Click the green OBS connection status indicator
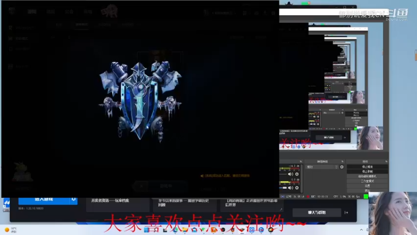This screenshot has width=417, height=235. point(366,197)
